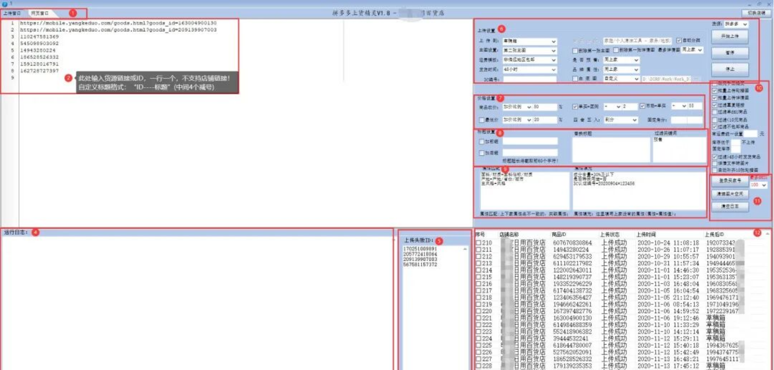This screenshot has width=774, height=370.
Task: Enable the 加前缀 checkbox
Action: click(481, 142)
